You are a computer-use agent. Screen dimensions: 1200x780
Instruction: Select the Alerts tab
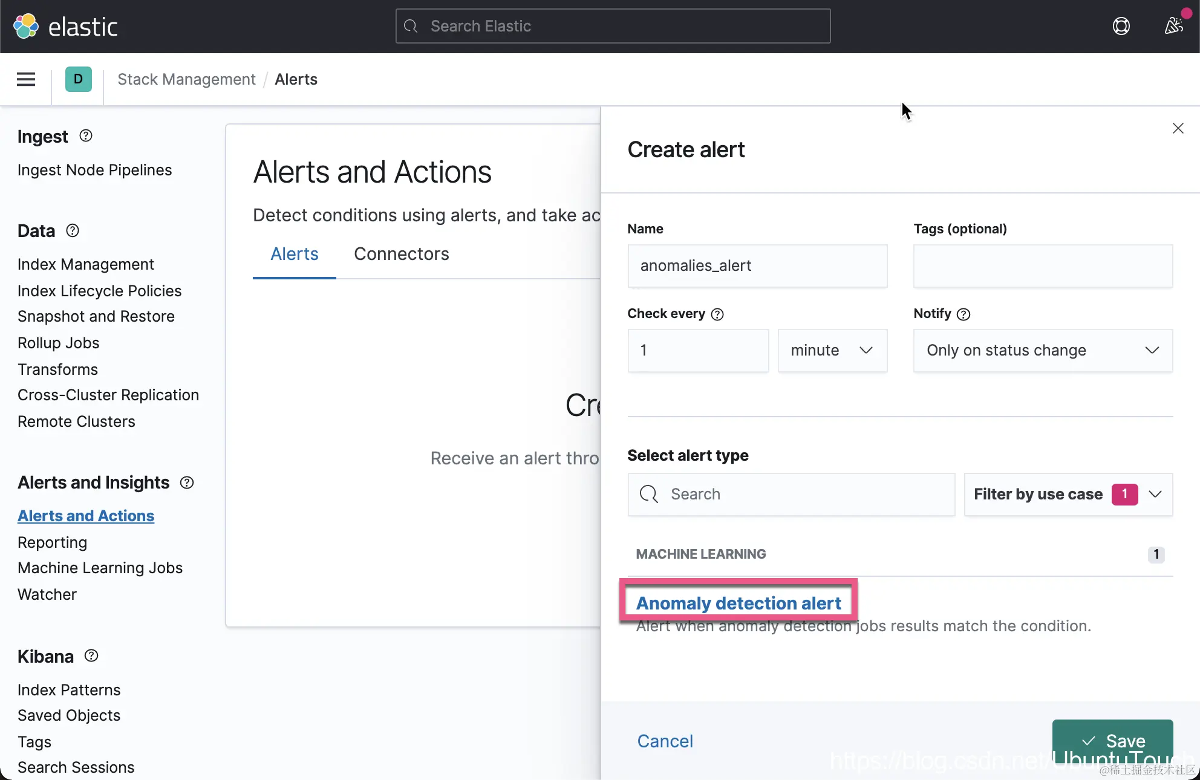tap(294, 254)
